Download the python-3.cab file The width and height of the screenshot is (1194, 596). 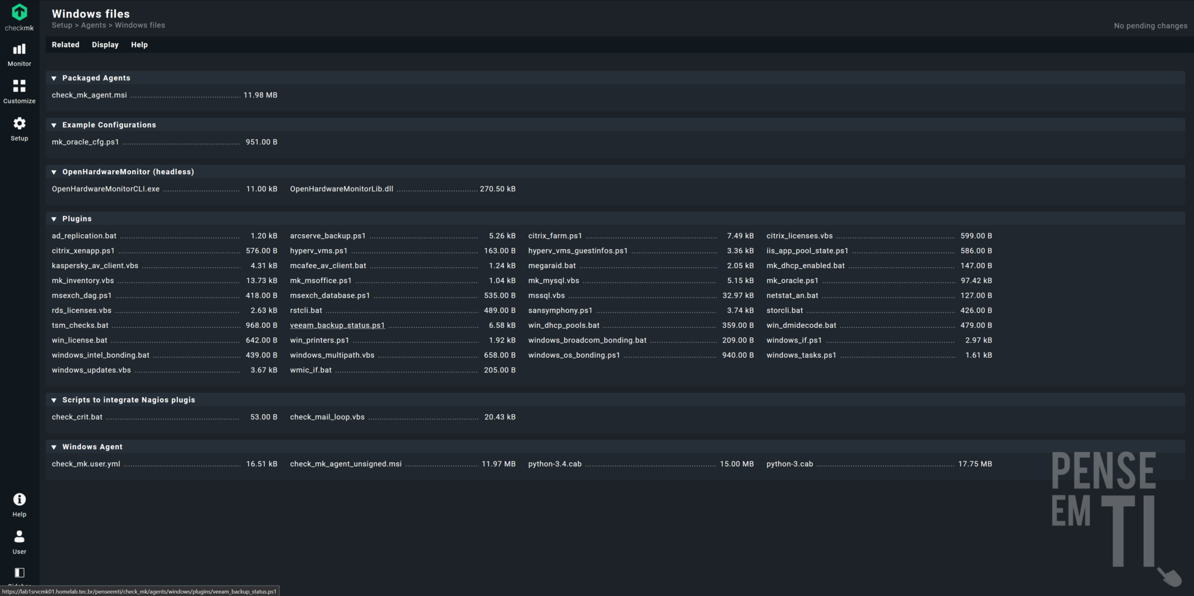coord(789,464)
